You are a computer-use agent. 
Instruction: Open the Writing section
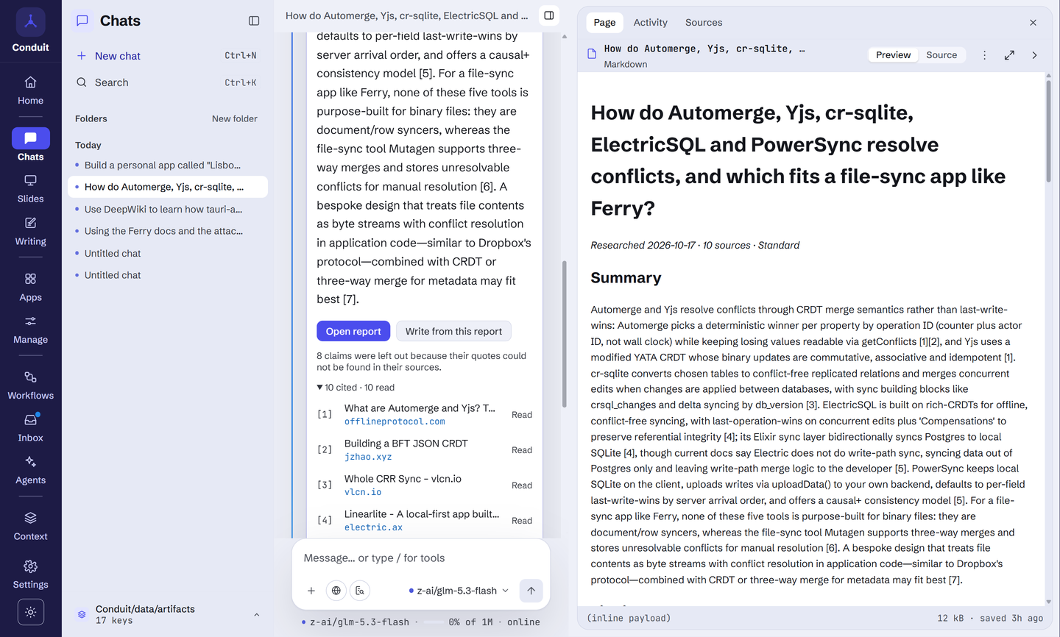30,232
